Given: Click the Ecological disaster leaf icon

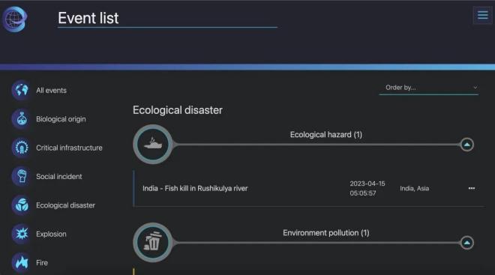Looking at the screenshot, I should (x=21, y=205).
